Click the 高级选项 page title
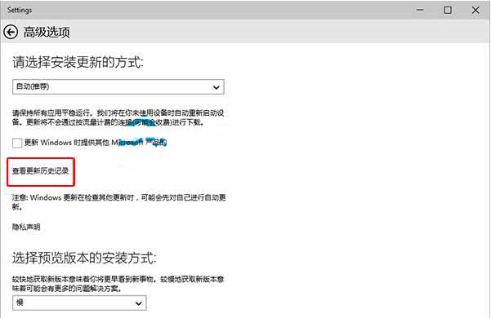The height and width of the screenshot is (318, 491). click(47, 32)
